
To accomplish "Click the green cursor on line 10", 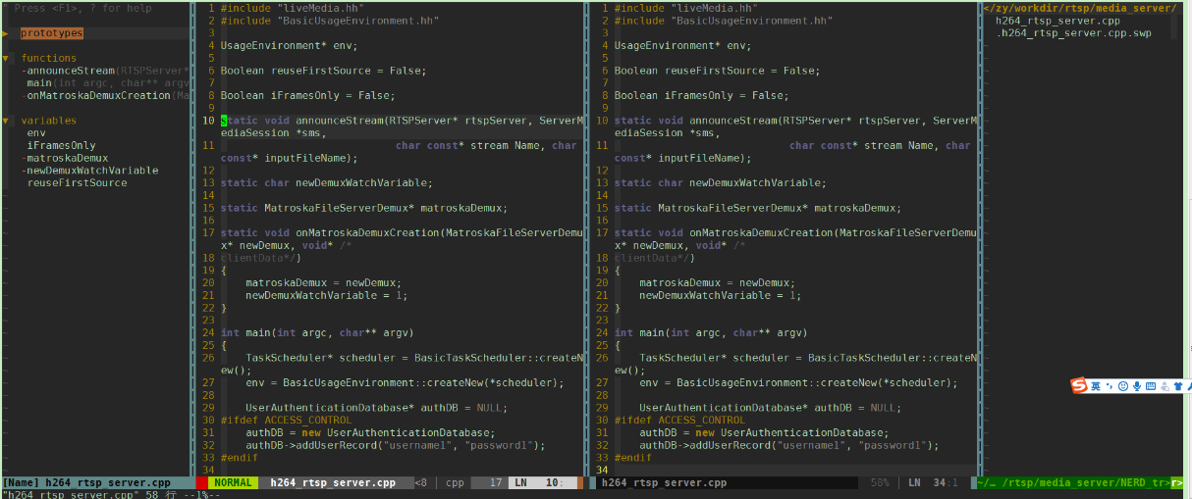I will 224,121.
